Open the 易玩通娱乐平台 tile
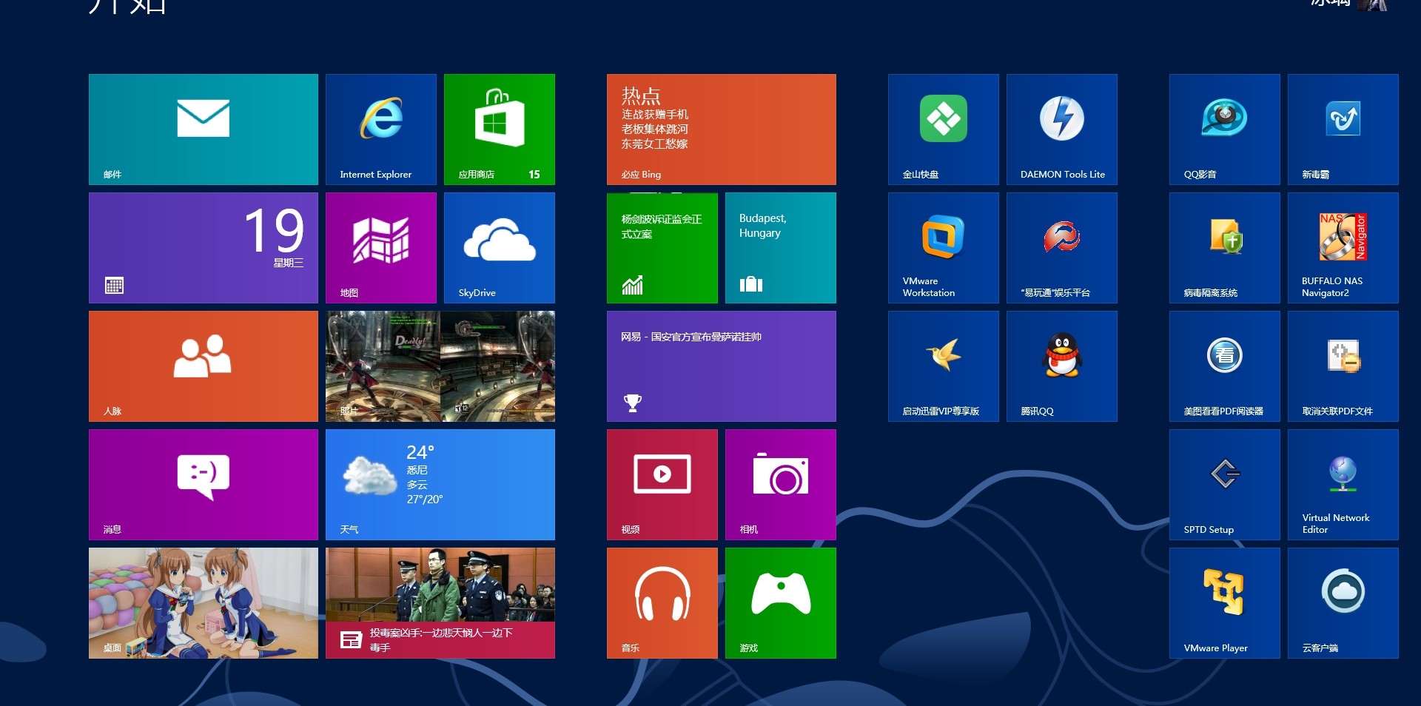1421x706 pixels. (1062, 248)
